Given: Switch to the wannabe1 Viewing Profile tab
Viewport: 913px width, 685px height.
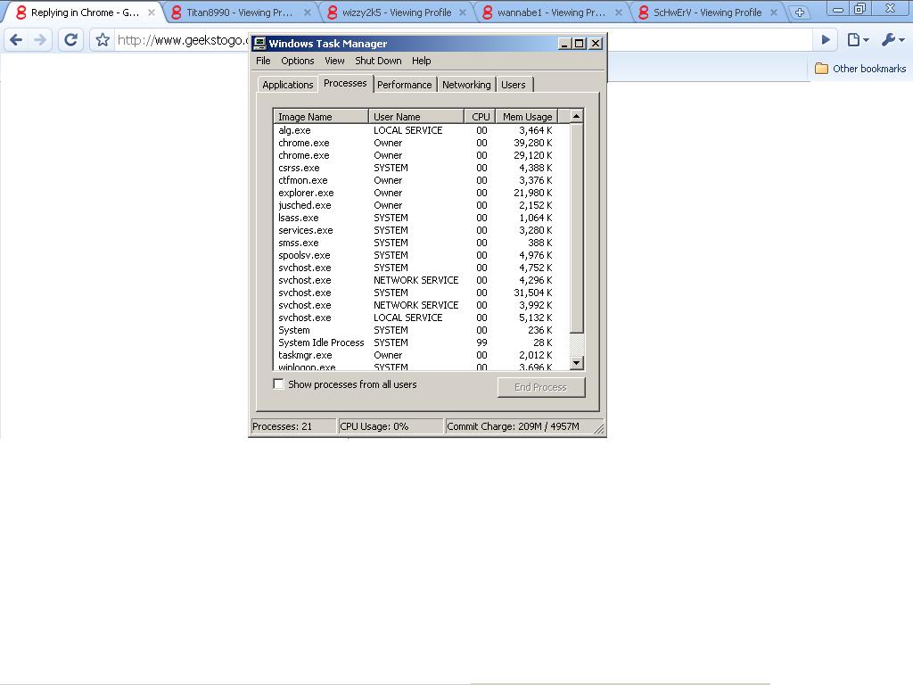Looking at the screenshot, I should 551,12.
